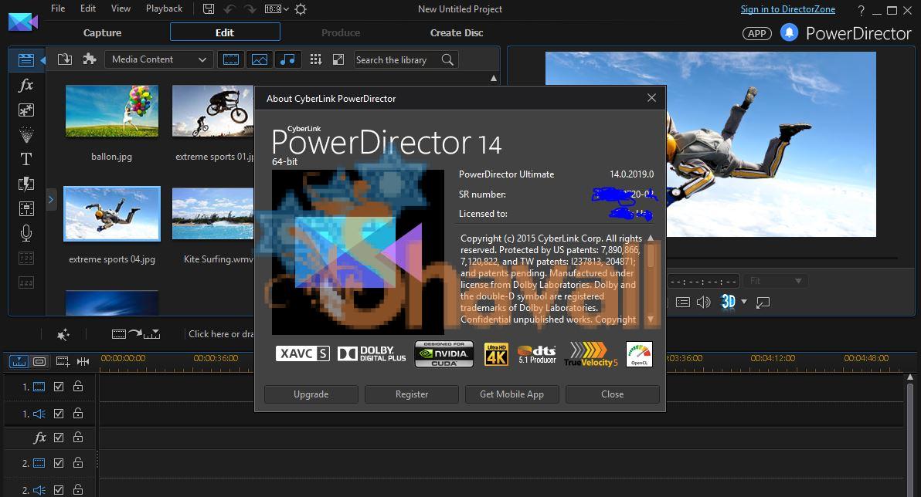
Task: Click the Save project icon
Action: tap(209, 8)
